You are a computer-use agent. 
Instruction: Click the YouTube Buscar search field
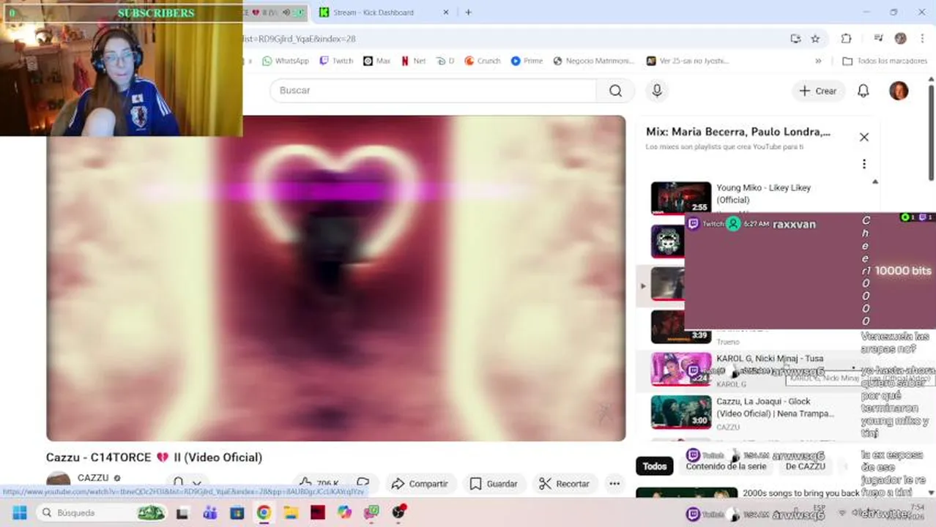click(x=433, y=90)
